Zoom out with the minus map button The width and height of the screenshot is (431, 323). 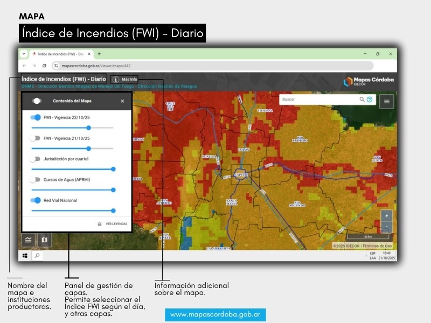pyautogui.click(x=386, y=227)
